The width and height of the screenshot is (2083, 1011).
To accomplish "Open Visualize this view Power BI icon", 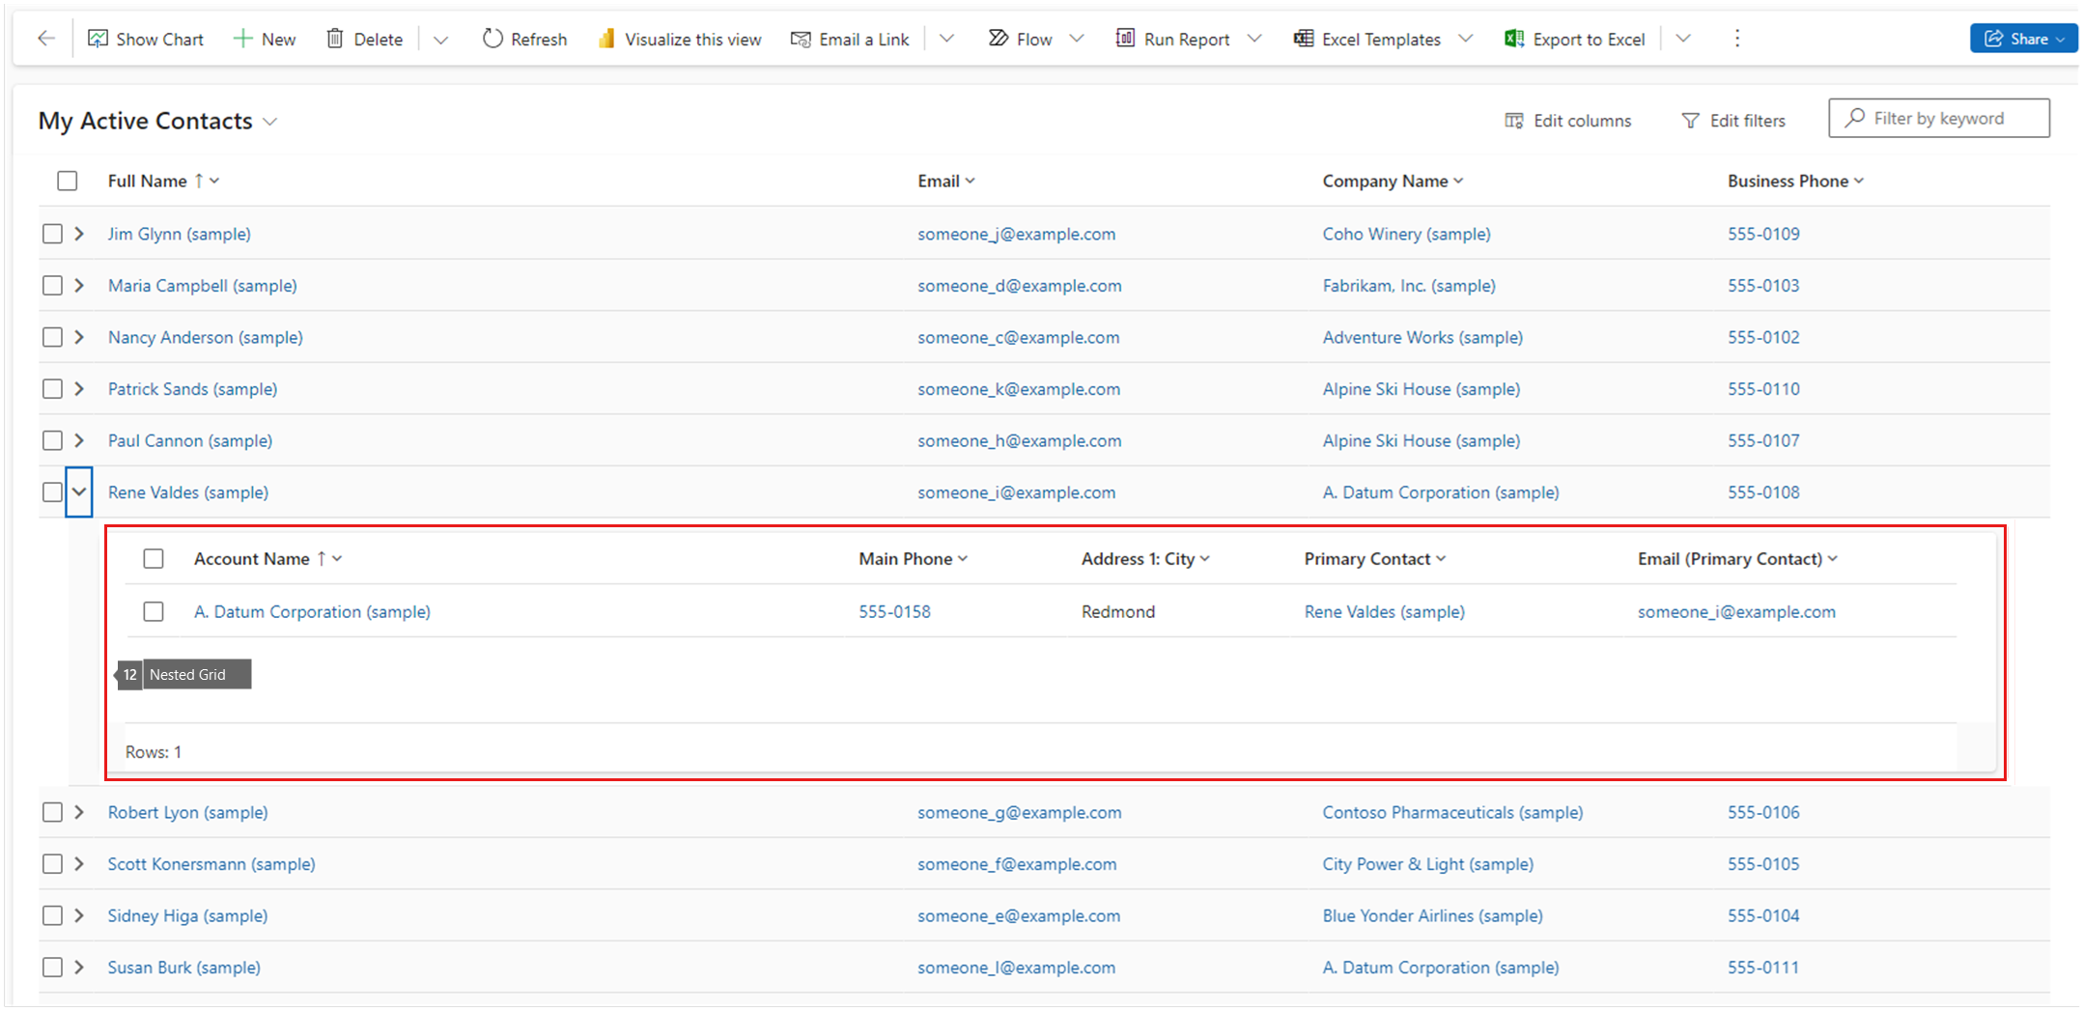I will pos(605,39).
